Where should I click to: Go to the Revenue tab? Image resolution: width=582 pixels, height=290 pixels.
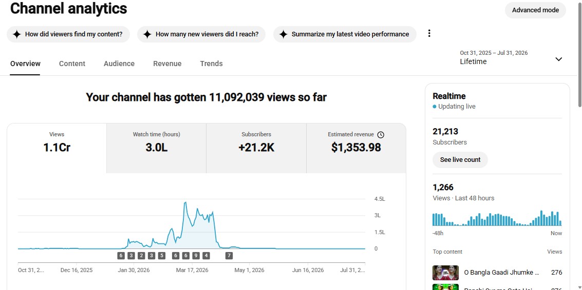pyautogui.click(x=167, y=64)
